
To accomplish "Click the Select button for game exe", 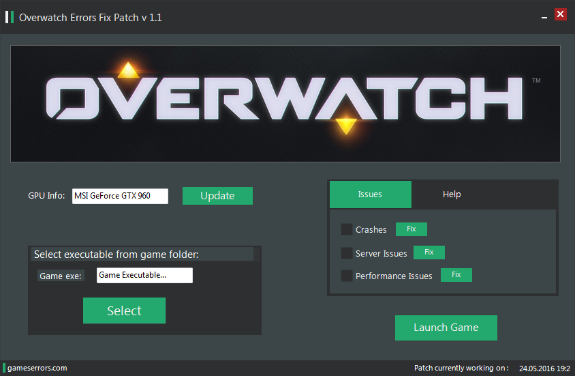I will click(x=124, y=310).
